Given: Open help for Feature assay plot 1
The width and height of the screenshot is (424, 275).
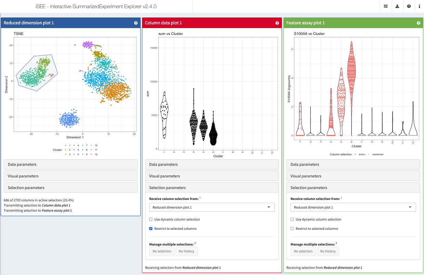Looking at the screenshot, I should click(419, 23).
